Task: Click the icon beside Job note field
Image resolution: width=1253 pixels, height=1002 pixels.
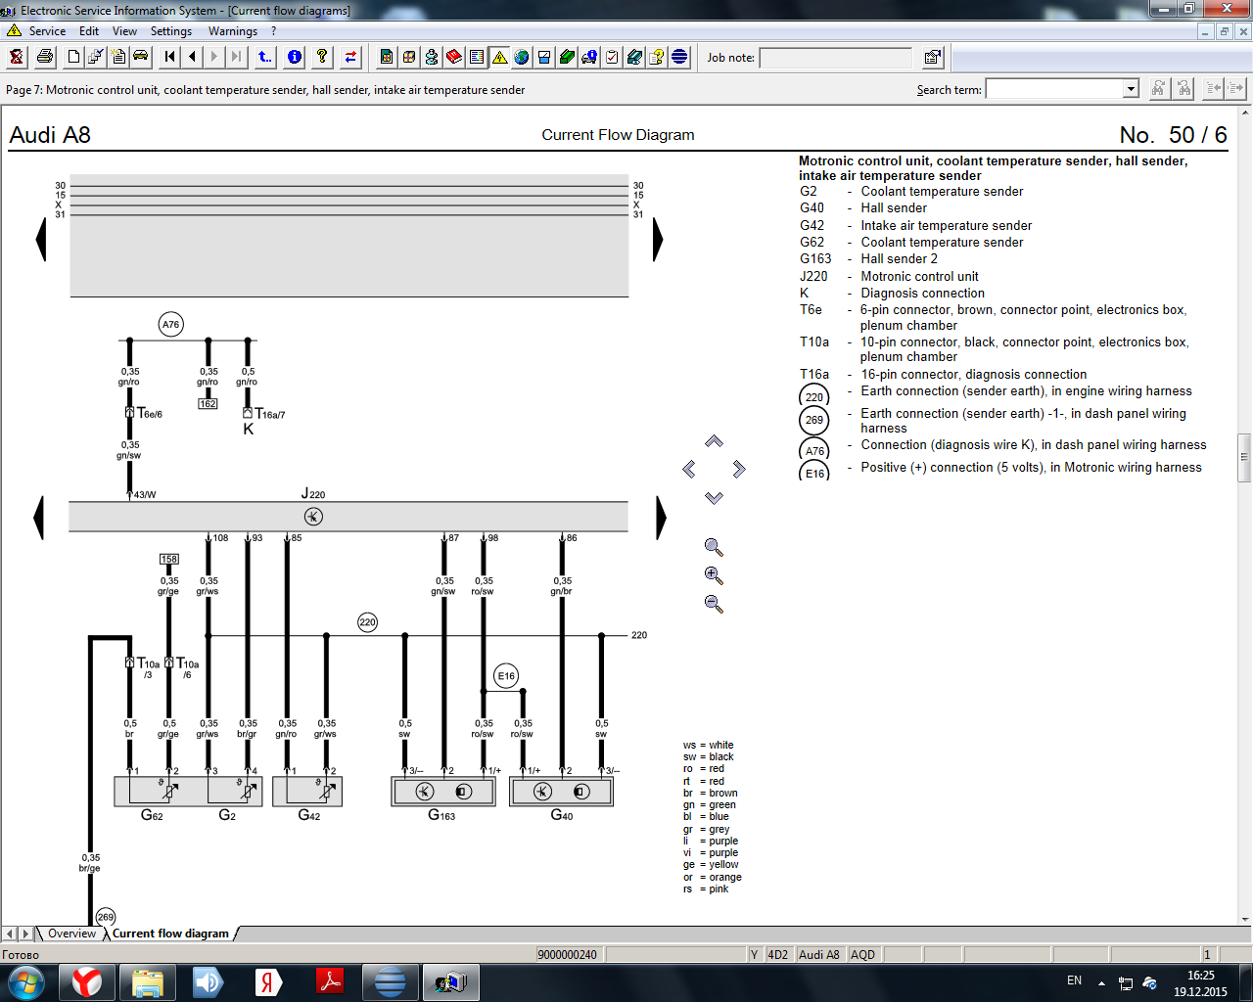Action: click(933, 57)
